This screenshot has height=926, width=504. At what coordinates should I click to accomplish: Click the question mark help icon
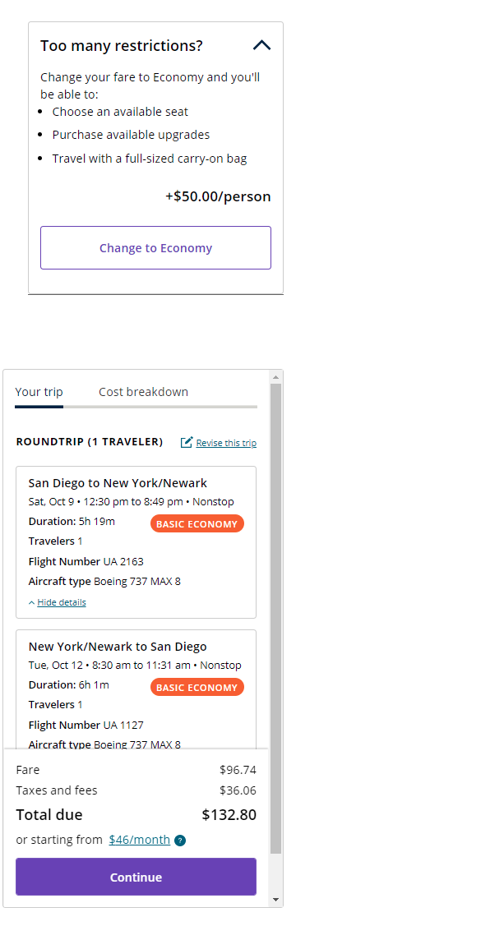pyautogui.click(x=180, y=841)
